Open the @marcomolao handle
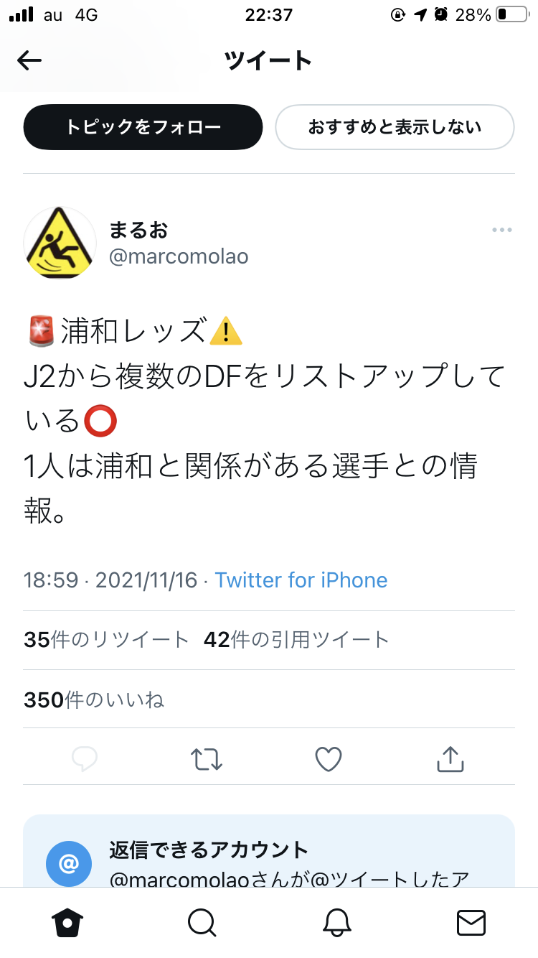 [x=179, y=256]
